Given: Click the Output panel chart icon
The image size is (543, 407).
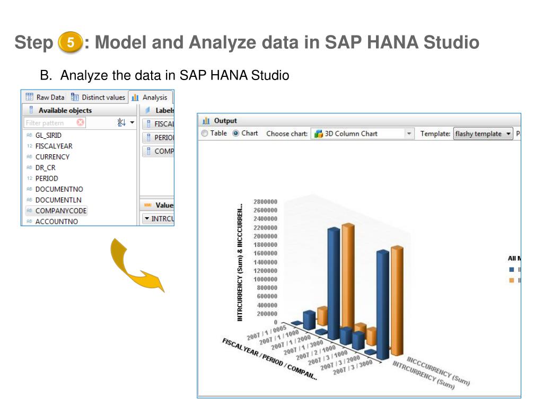Looking at the screenshot, I should tap(206, 120).
